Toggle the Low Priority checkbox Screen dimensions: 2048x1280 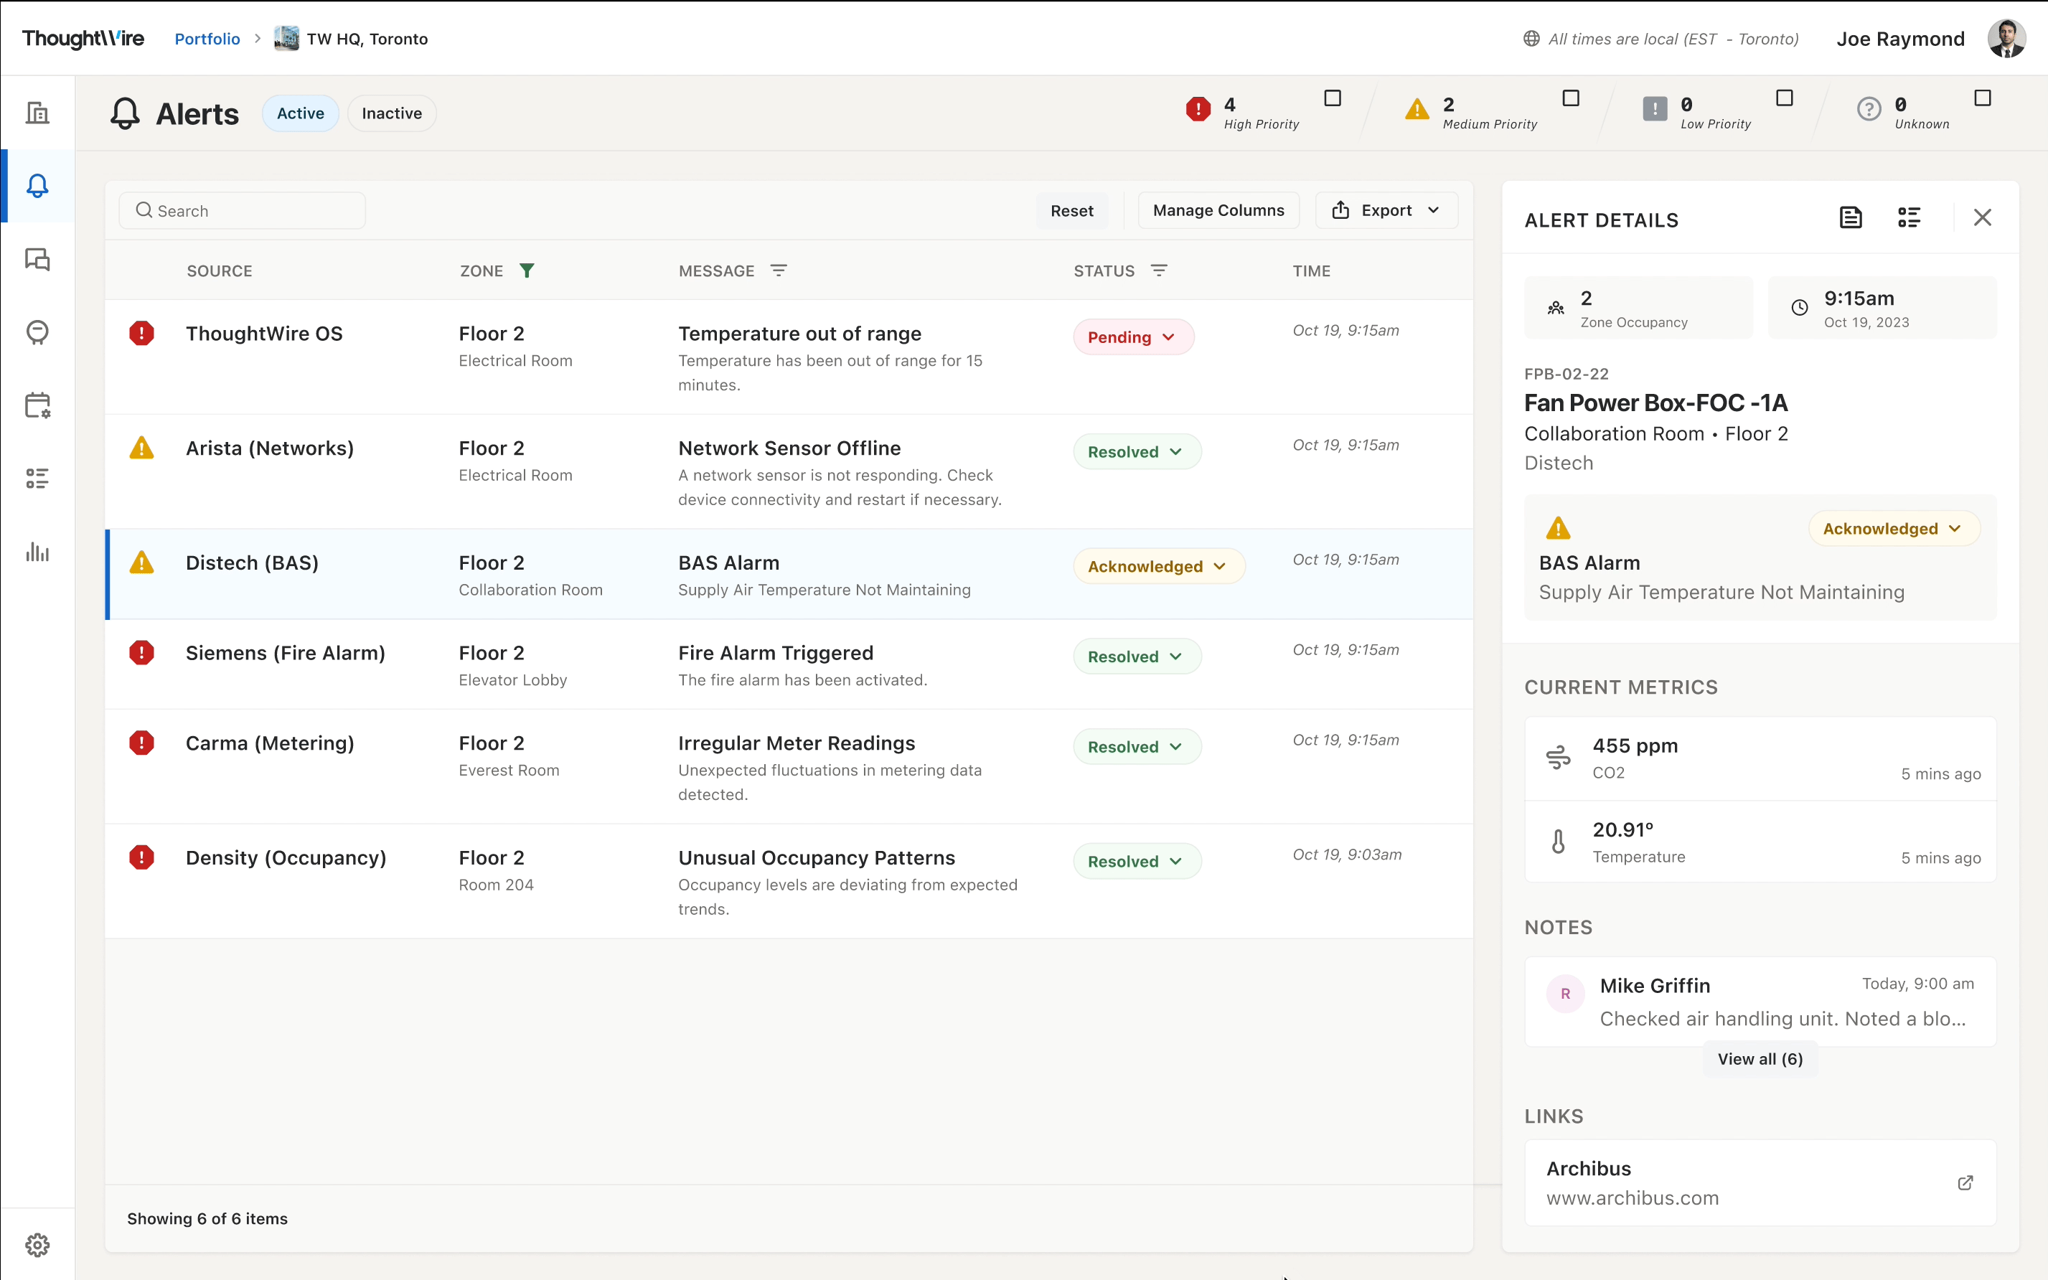pos(1784,98)
